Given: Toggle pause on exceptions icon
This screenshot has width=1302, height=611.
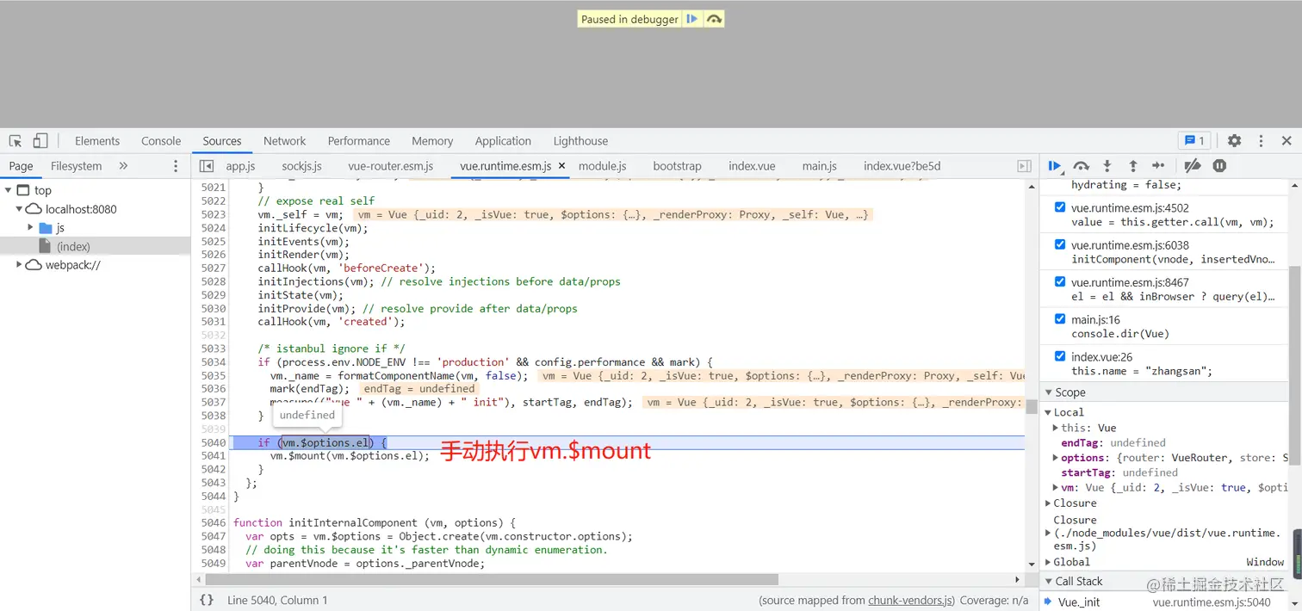Looking at the screenshot, I should click(x=1219, y=166).
